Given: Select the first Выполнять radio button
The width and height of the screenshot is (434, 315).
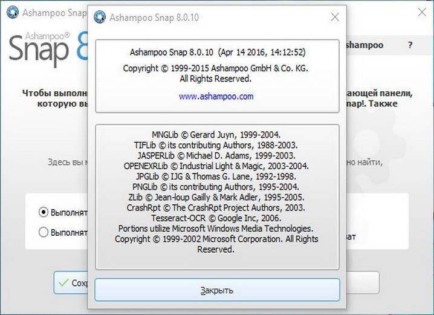Looking at the screenshot, I should (x=44, y=212).
